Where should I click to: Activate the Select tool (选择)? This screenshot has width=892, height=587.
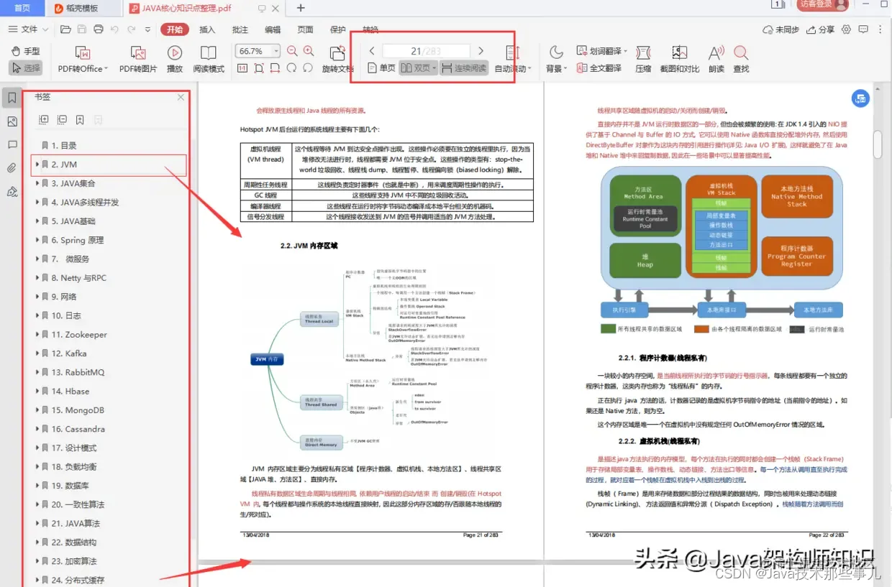click(x=25, y=68)
